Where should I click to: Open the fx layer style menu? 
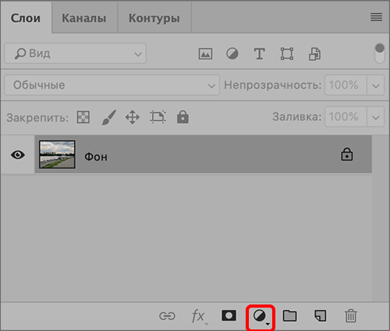(x=200, y=317)
